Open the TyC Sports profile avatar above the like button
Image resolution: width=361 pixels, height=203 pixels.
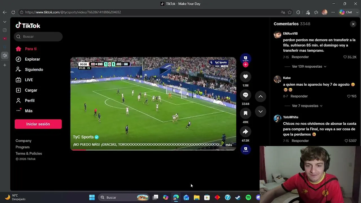point(245,58)
